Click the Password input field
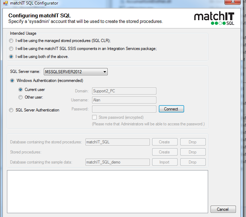This screenshot has width=246, height=217. pyautogui.click(x=124, y=109)
